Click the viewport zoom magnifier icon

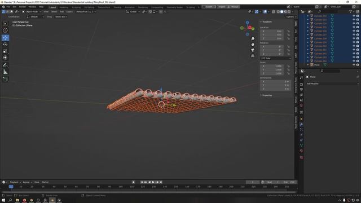[x=253, y=39]
